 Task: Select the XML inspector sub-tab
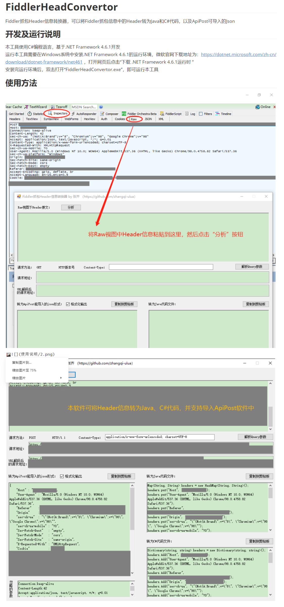point(161,119)
